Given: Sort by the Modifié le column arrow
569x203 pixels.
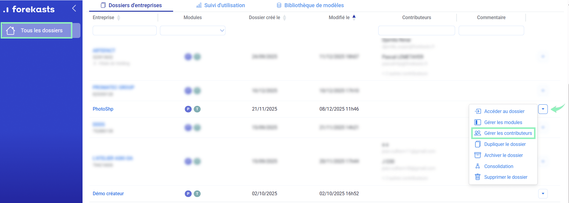Looking at the screenshot, I should 354,17.
